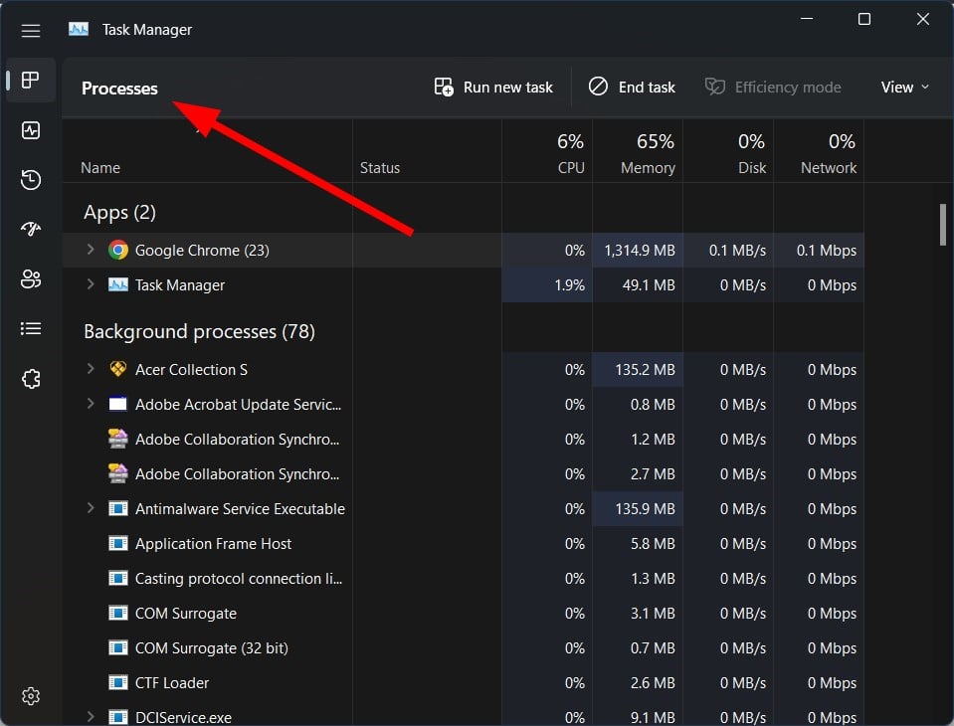Click Run new task
Image resolution: width=954 pixels, height=726 pixels.
493,87
